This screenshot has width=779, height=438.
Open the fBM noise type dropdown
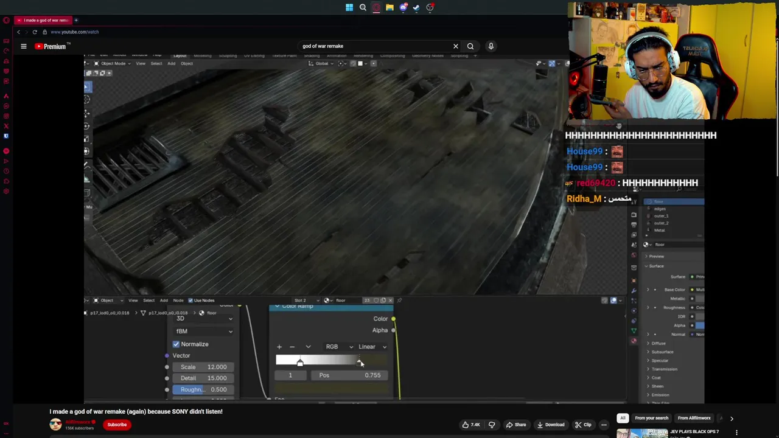(204, 332)
